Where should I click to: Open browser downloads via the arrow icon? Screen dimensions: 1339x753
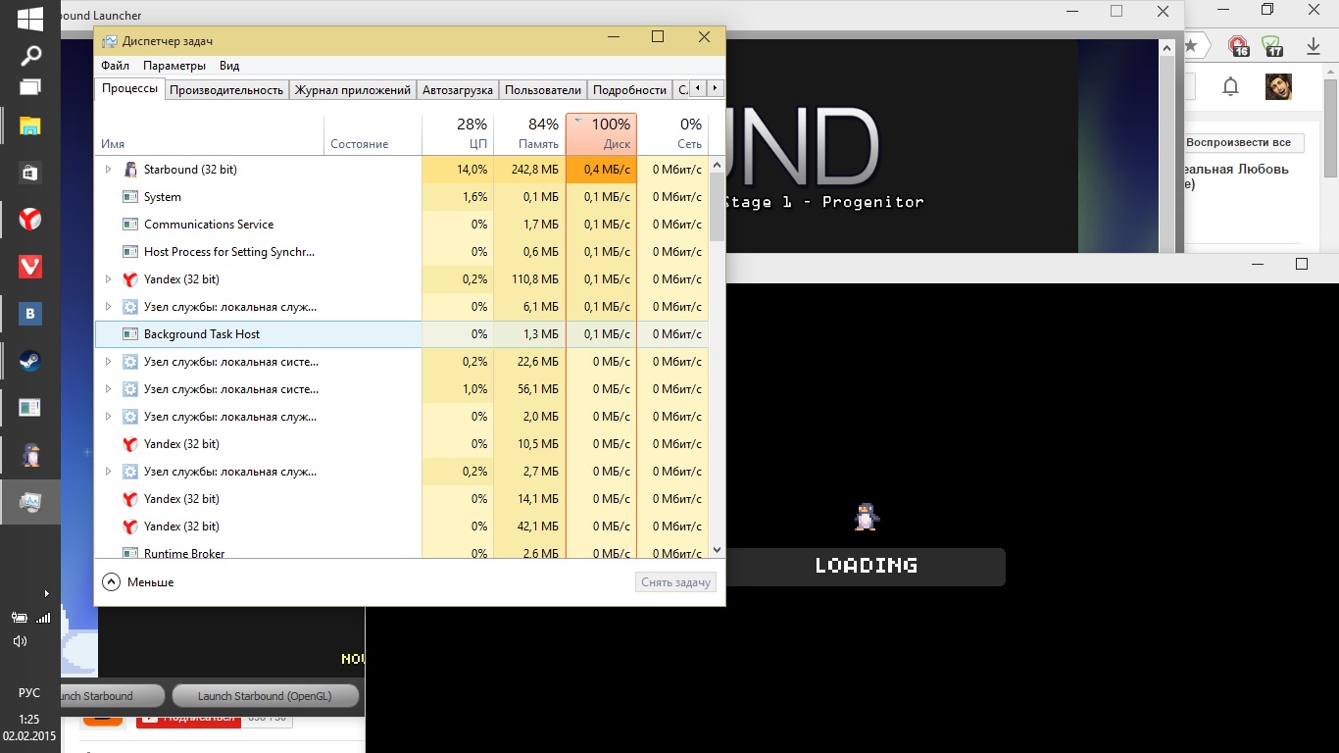click(1313, 46)
